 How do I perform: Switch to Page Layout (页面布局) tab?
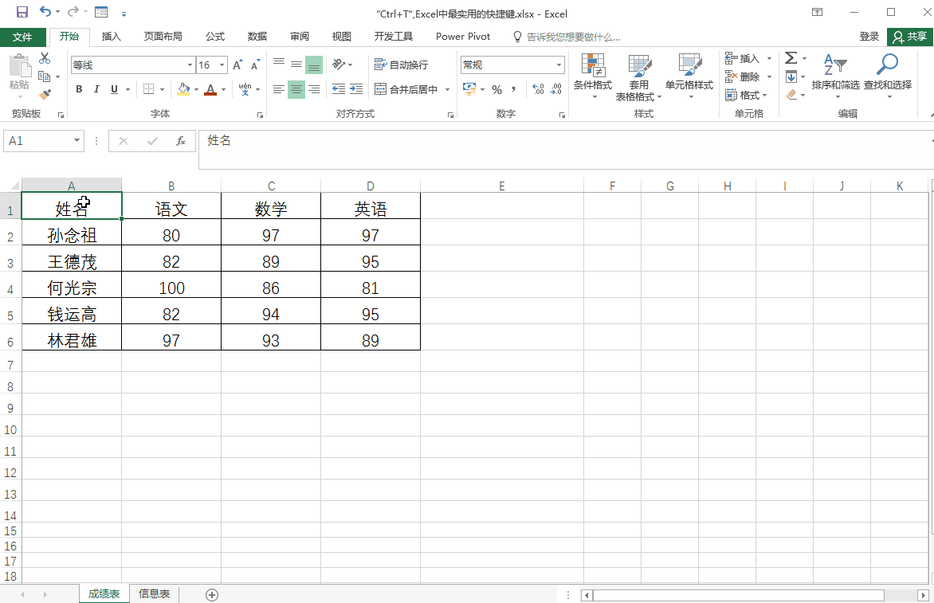coord(163,37)
